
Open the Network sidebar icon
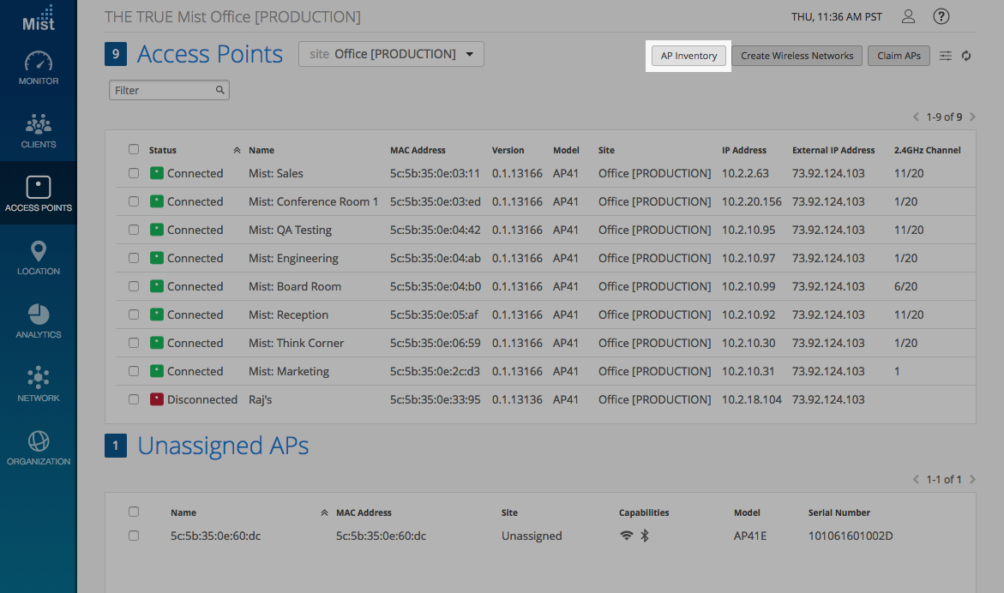(x=39, y=385)
